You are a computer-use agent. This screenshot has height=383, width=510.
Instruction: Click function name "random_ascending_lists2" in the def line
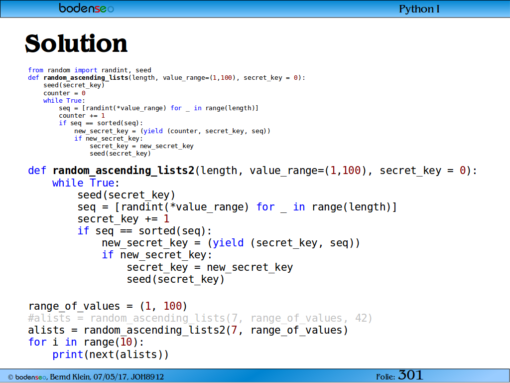point(124,171)
